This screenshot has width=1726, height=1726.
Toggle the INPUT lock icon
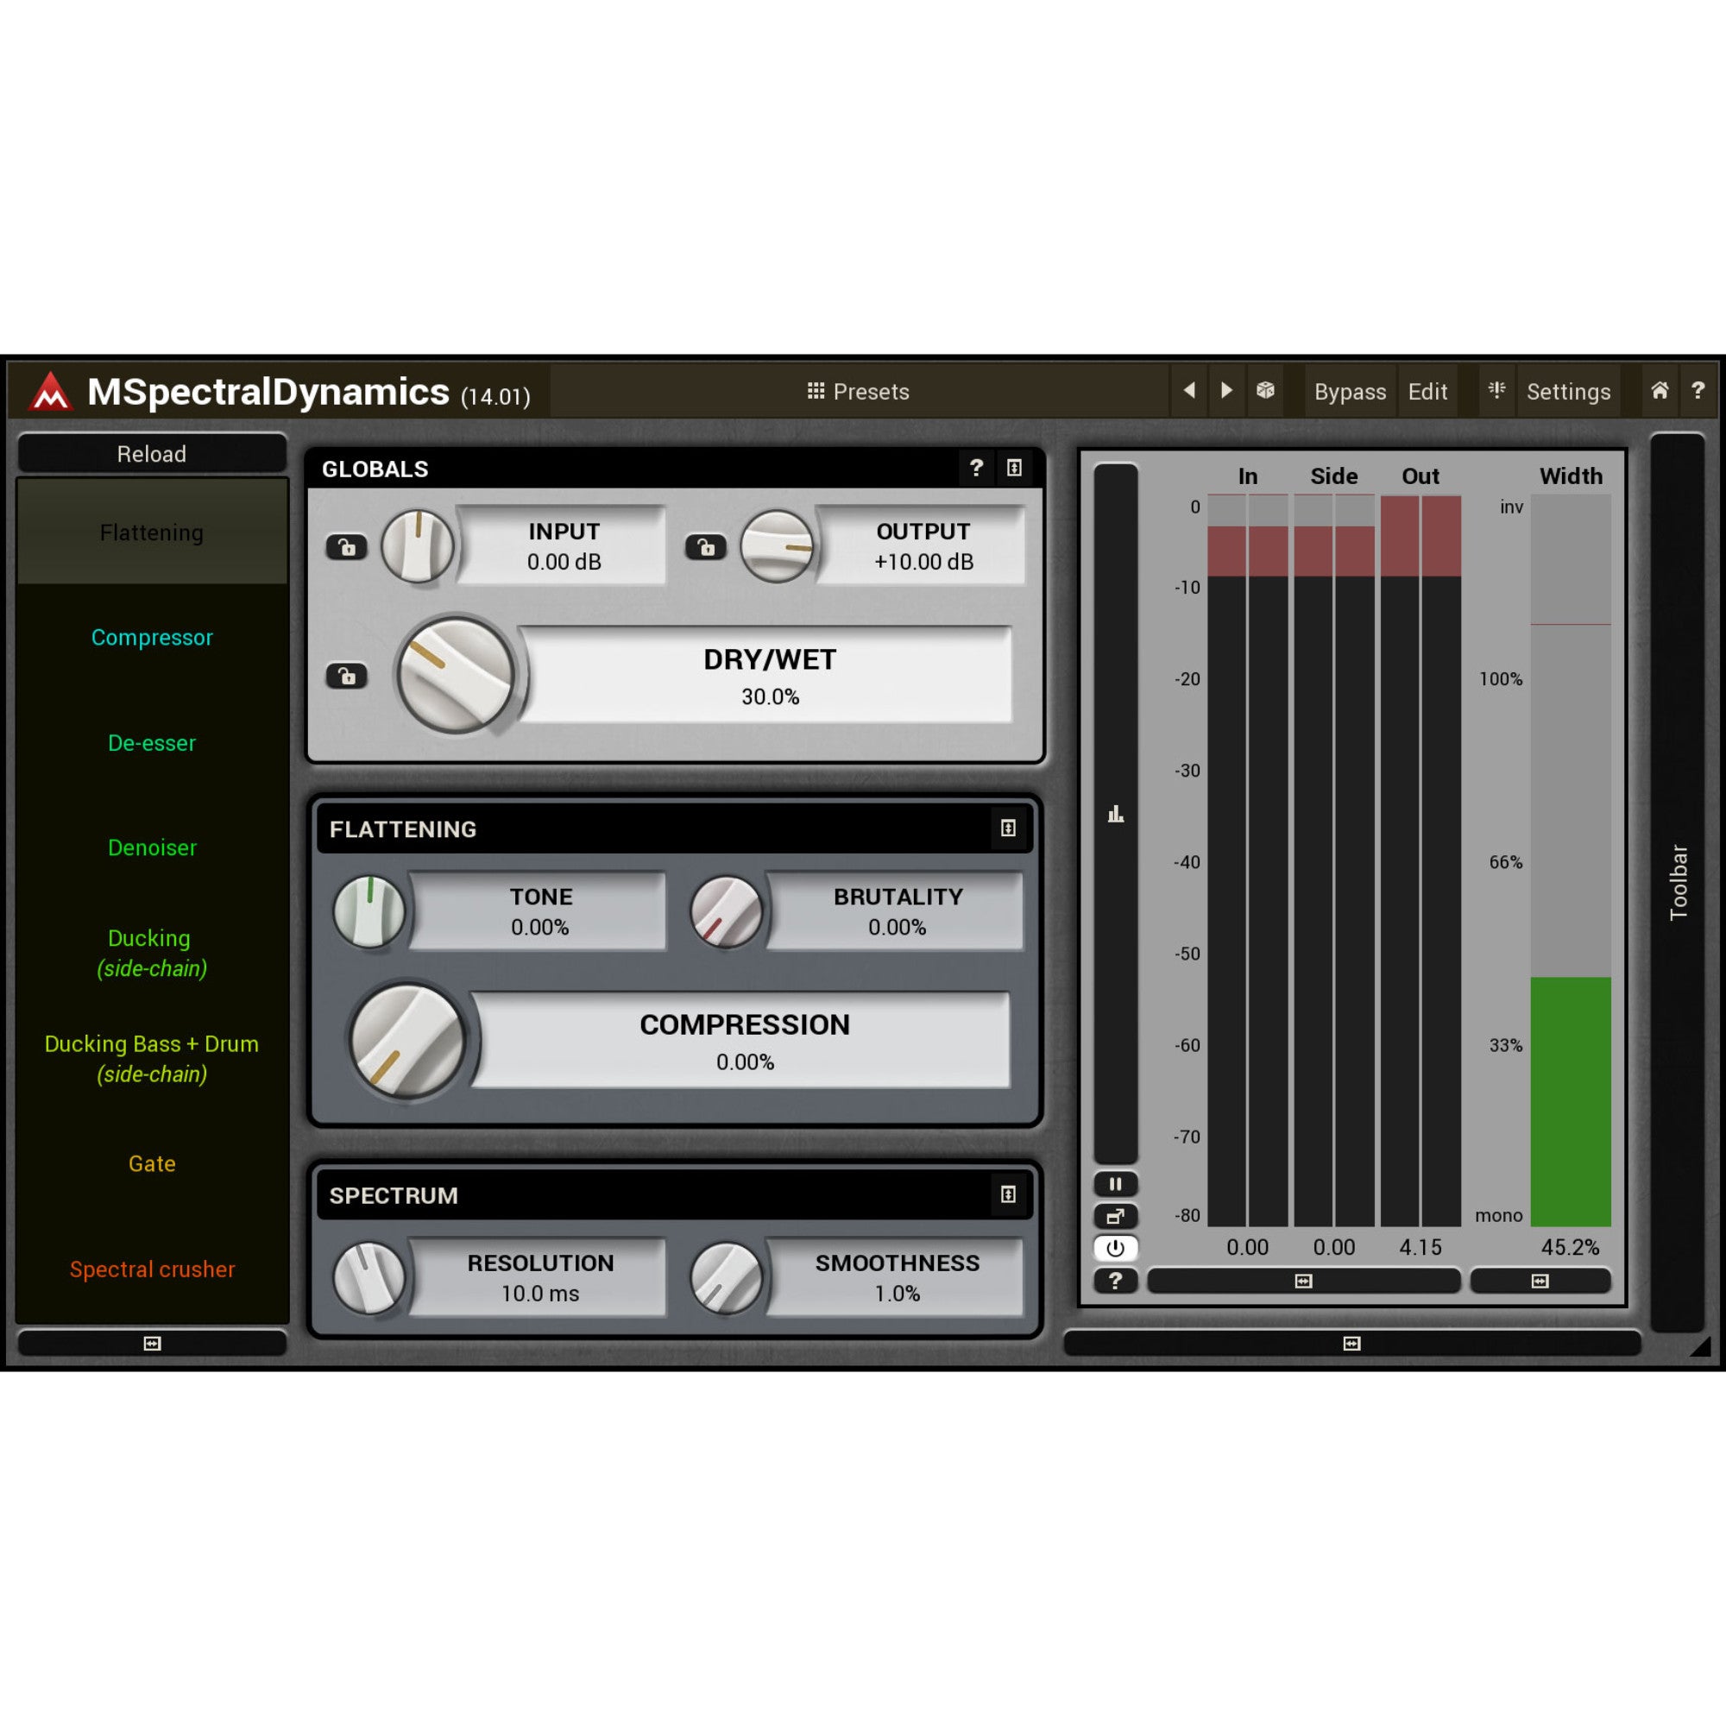pos(347,547)
